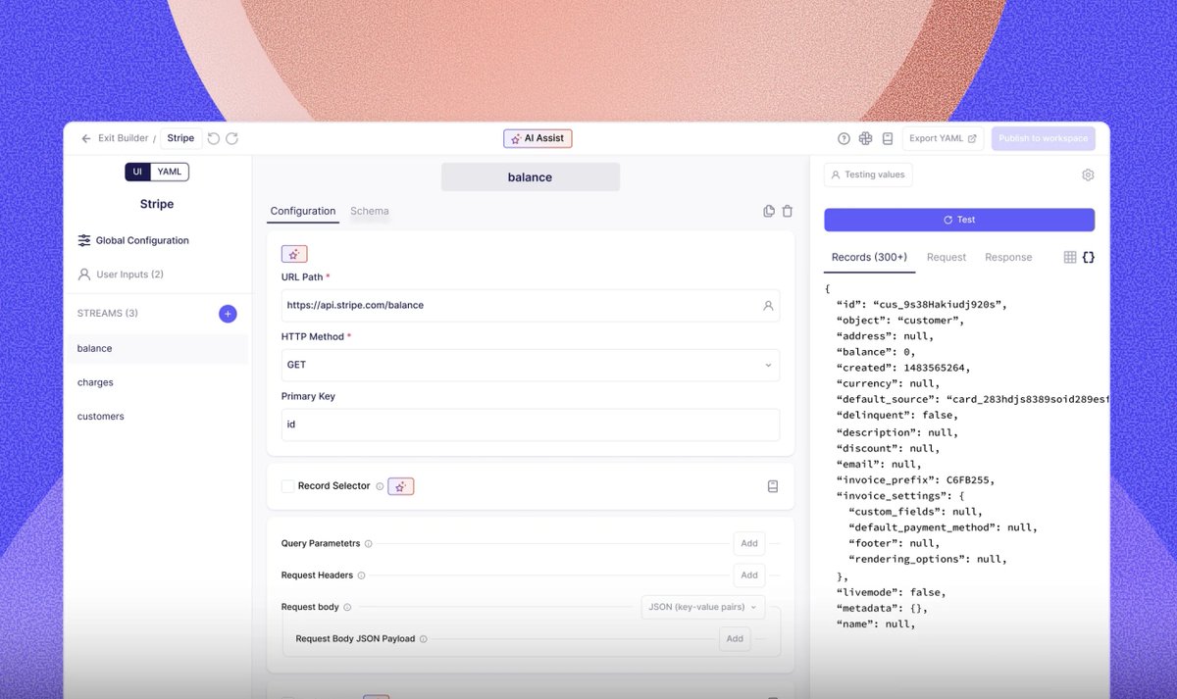Click the URL Path input field

click(x=531, y=305)
